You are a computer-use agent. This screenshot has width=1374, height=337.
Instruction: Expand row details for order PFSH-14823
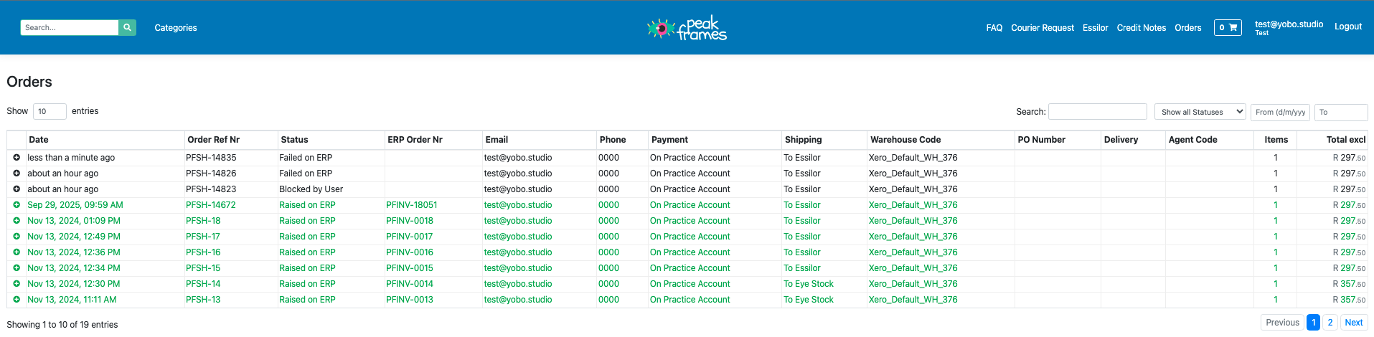[17, 189]
